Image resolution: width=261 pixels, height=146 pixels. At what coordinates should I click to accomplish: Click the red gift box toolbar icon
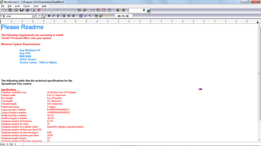(x=39, y=10)
